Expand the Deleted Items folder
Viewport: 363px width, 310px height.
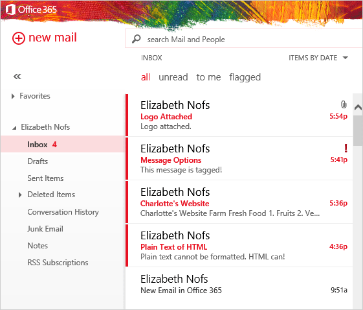pos(20,195)
